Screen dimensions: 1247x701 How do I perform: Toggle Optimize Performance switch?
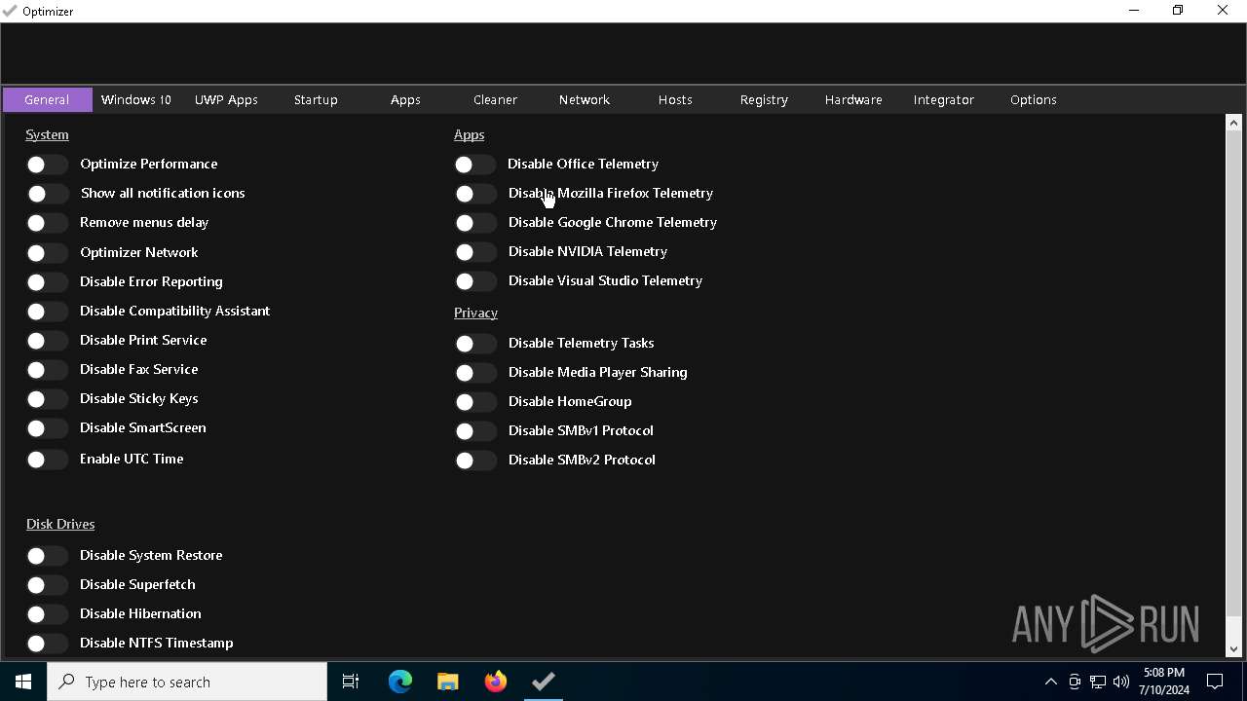point(47,165)
